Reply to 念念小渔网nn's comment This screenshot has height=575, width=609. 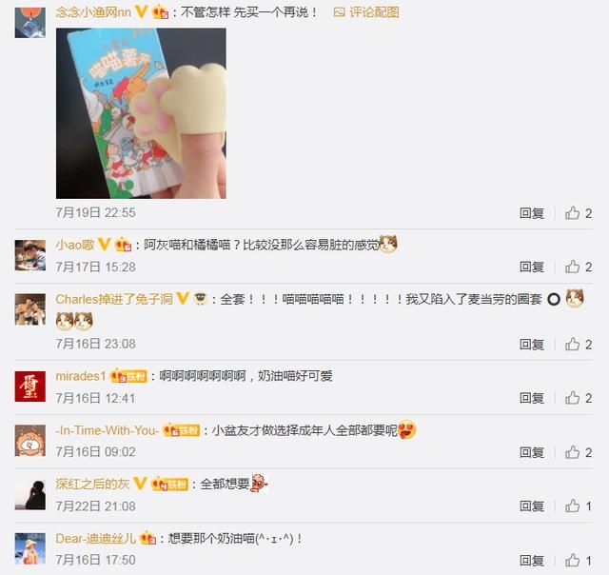[x=532, y=213]
